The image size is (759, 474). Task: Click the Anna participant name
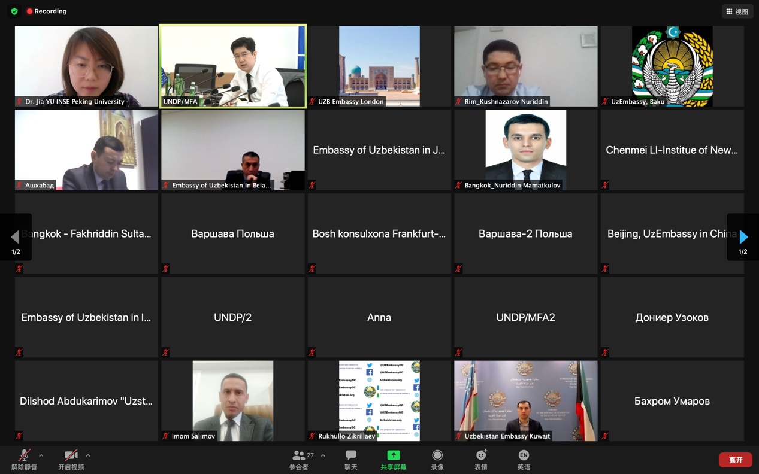379,318
